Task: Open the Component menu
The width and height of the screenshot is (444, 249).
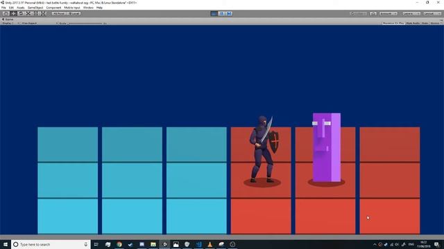Action: coord(53,8)
